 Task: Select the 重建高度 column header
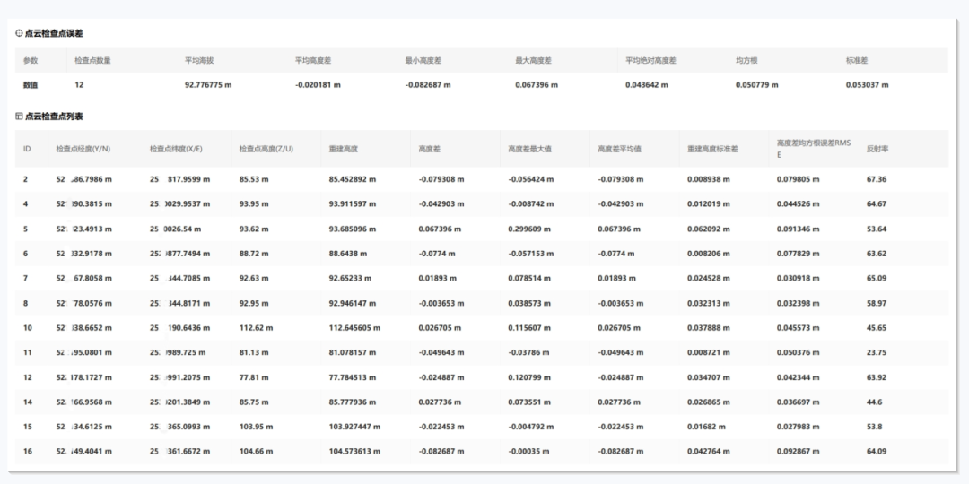coord(344,149)
